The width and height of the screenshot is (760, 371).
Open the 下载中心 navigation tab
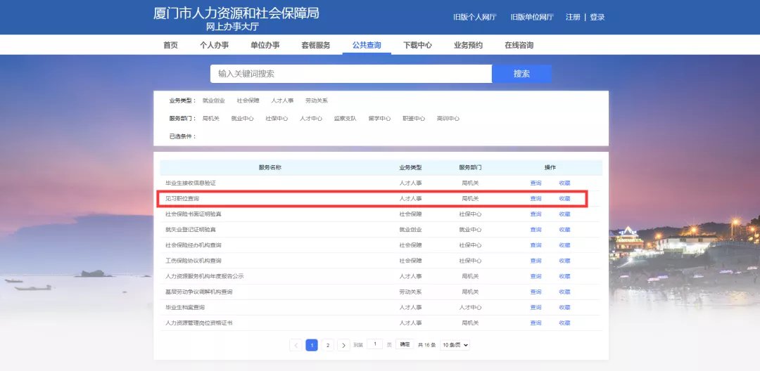[417, 45]
